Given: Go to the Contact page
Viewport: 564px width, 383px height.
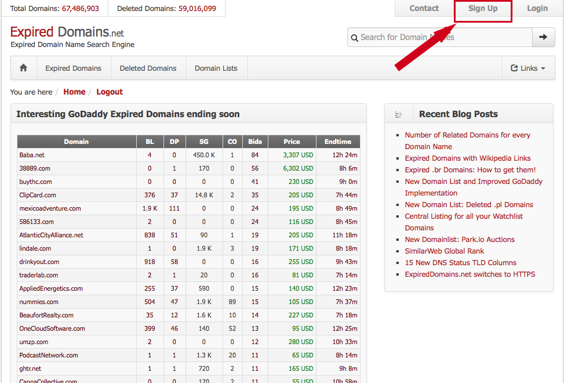Looking at the screenshot, I should point(424,8).
